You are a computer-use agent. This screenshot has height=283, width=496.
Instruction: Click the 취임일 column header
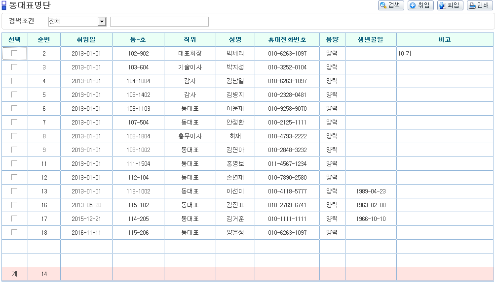tap(86, 39)
